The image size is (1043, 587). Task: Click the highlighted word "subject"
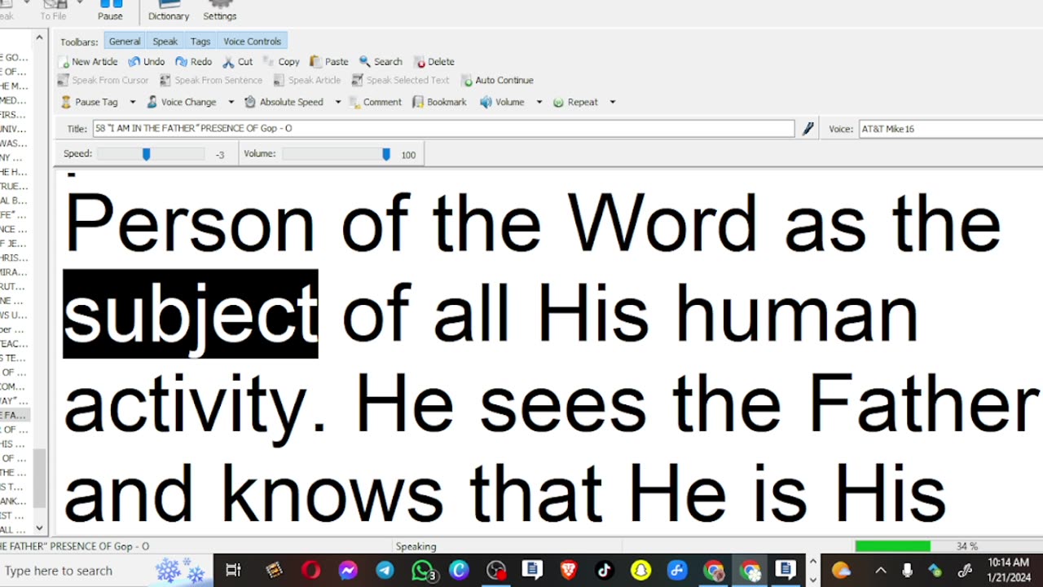(191, 314)
